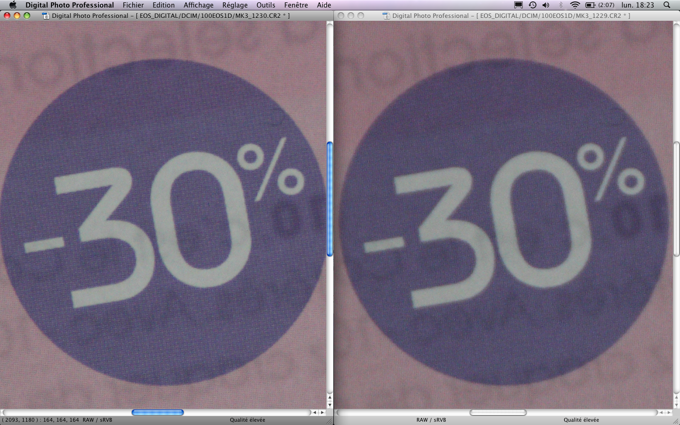
Task: Click the clock showing lun. 18:23
Action: (637, 5)
